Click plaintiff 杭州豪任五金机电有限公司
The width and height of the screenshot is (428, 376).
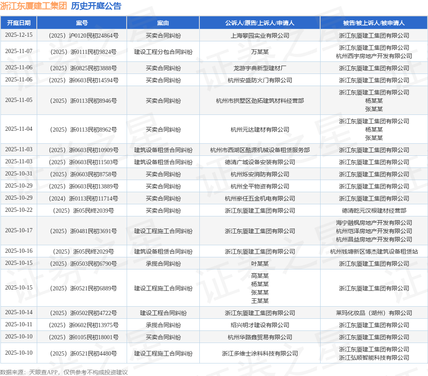[260, 198]
